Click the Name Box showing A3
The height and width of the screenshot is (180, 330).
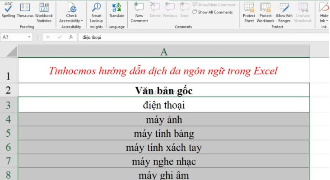[x=14, y=37]
